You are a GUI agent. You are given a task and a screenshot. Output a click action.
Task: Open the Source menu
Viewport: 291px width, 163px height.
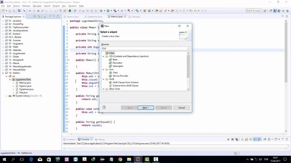pyautogui.click(x=16, y=6)
